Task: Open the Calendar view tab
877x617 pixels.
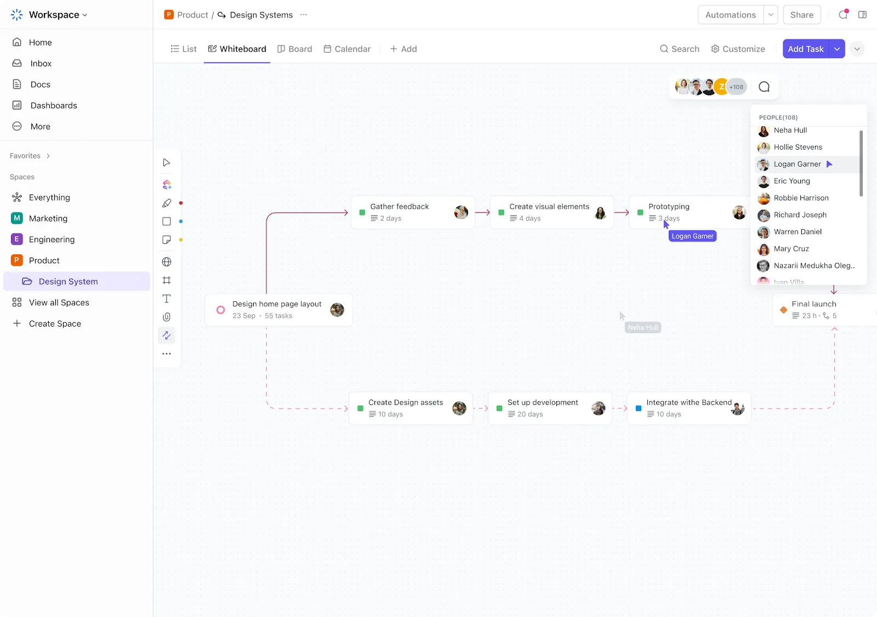Action: click(x=347, y=49)
